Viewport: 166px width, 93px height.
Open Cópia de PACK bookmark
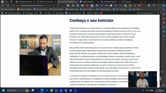pyautogui.click(x=136, y=9)
